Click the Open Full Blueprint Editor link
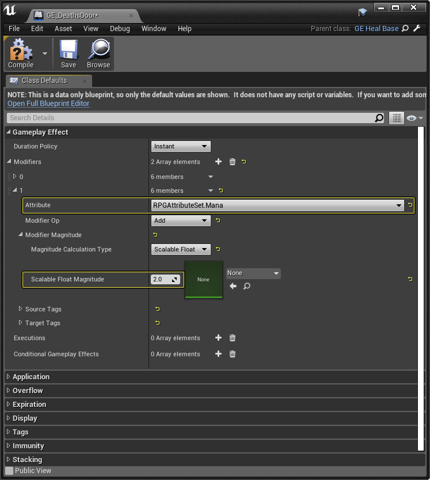Image resolution: width=430 pixels, height=480 pixels. 48,104
